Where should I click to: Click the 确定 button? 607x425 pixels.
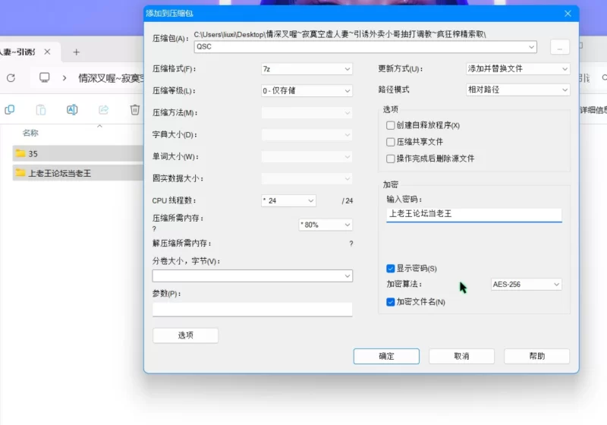tap(386, 356)
